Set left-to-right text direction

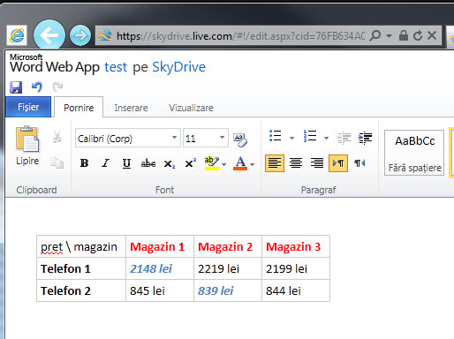point(338,163)
